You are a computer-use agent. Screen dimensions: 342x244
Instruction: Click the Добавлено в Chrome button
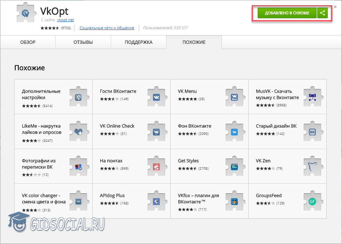pos(287,13)
